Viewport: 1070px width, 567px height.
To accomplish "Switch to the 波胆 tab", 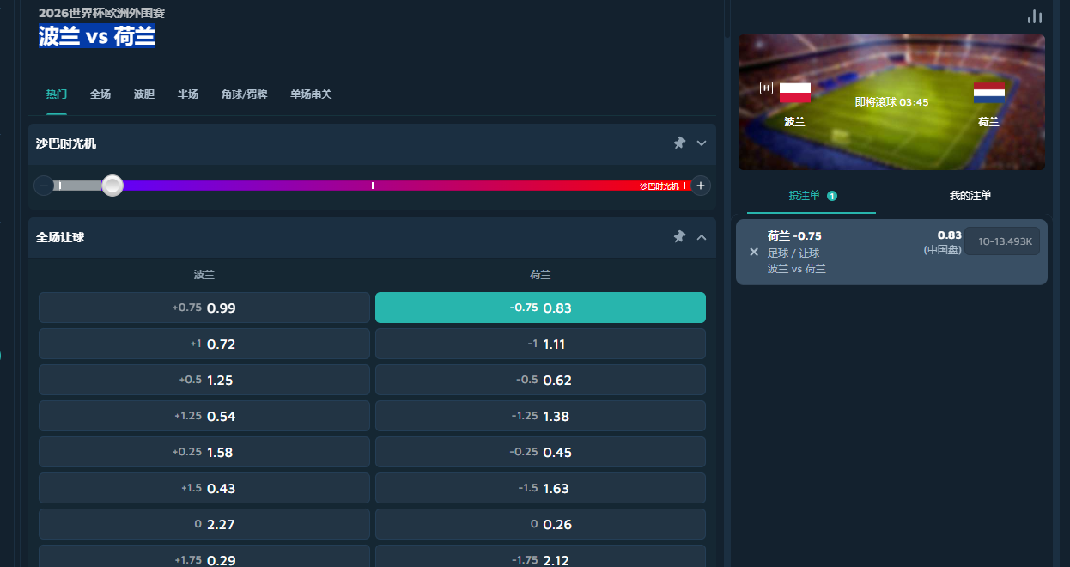I will coord(144,94).
